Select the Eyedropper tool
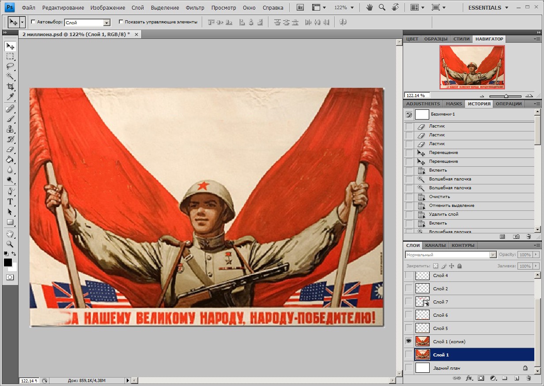The height and width of the screenshot is (386, 544). 10,97
